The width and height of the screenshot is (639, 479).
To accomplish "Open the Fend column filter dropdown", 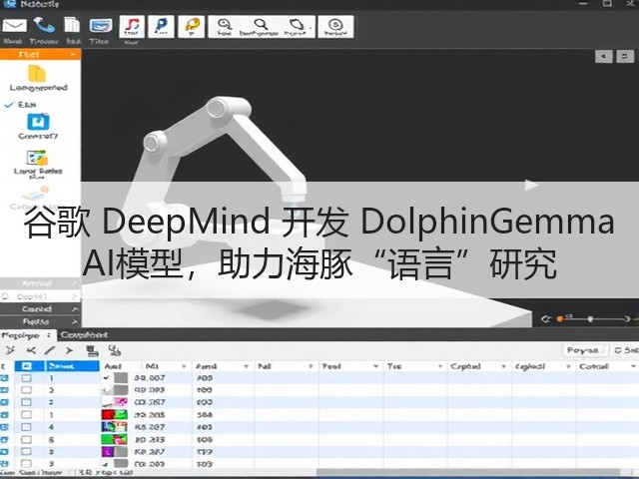I will click(247, 366).
